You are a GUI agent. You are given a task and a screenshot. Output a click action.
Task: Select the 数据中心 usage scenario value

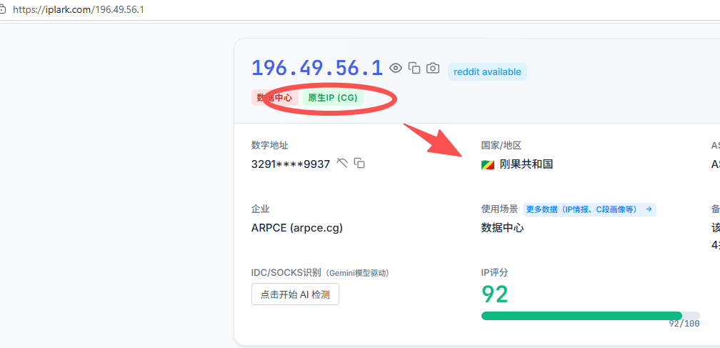pos(502,228)
